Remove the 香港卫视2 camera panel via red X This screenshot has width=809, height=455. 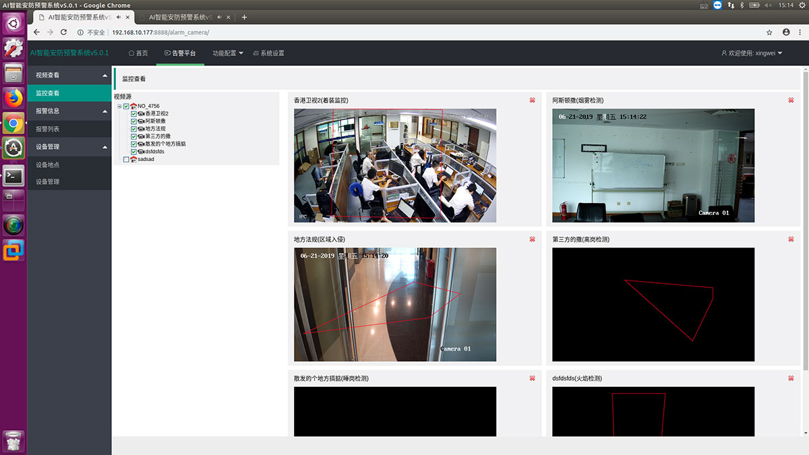coord(532,100)
